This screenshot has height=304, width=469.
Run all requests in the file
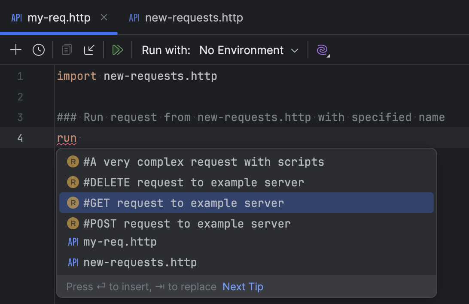117,49
